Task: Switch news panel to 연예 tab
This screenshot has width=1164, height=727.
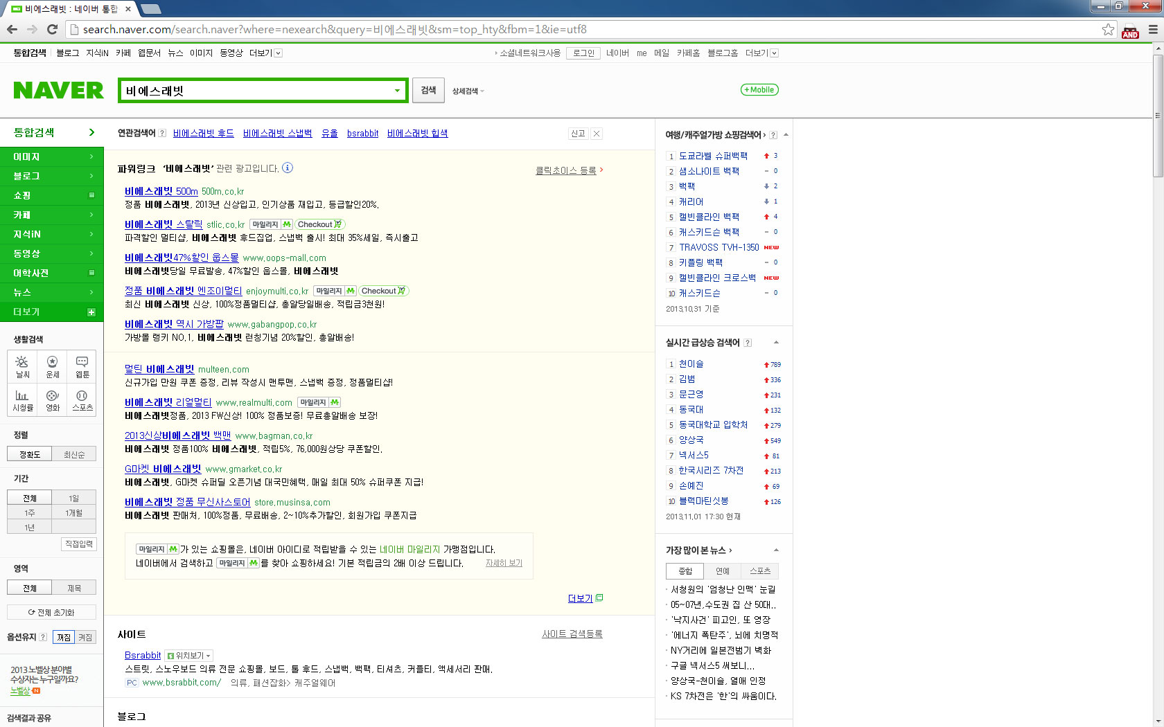Action: click(x=723, y=571)
